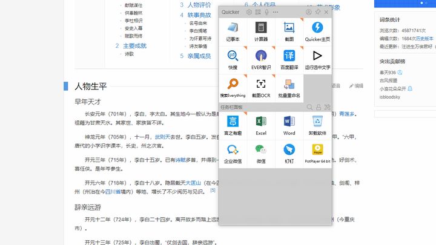Open Quicker settings gear icon
The height and width of the screenshot is (245, 436).
click(x=249, y=12)
